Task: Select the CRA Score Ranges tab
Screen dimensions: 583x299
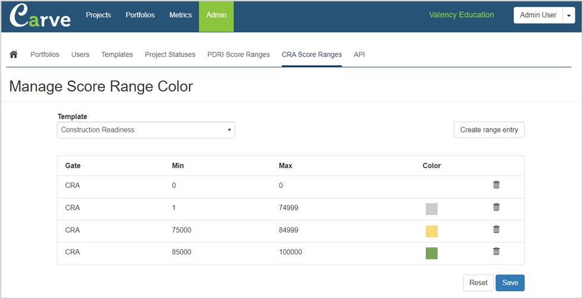Action: (311, 55)
